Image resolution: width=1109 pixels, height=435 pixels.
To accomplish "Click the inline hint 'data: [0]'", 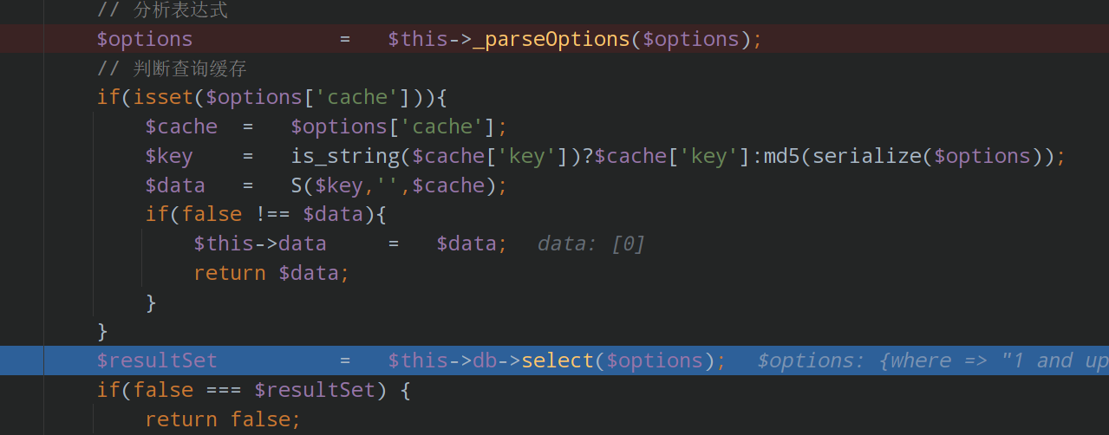I will [x=591, y=243].
